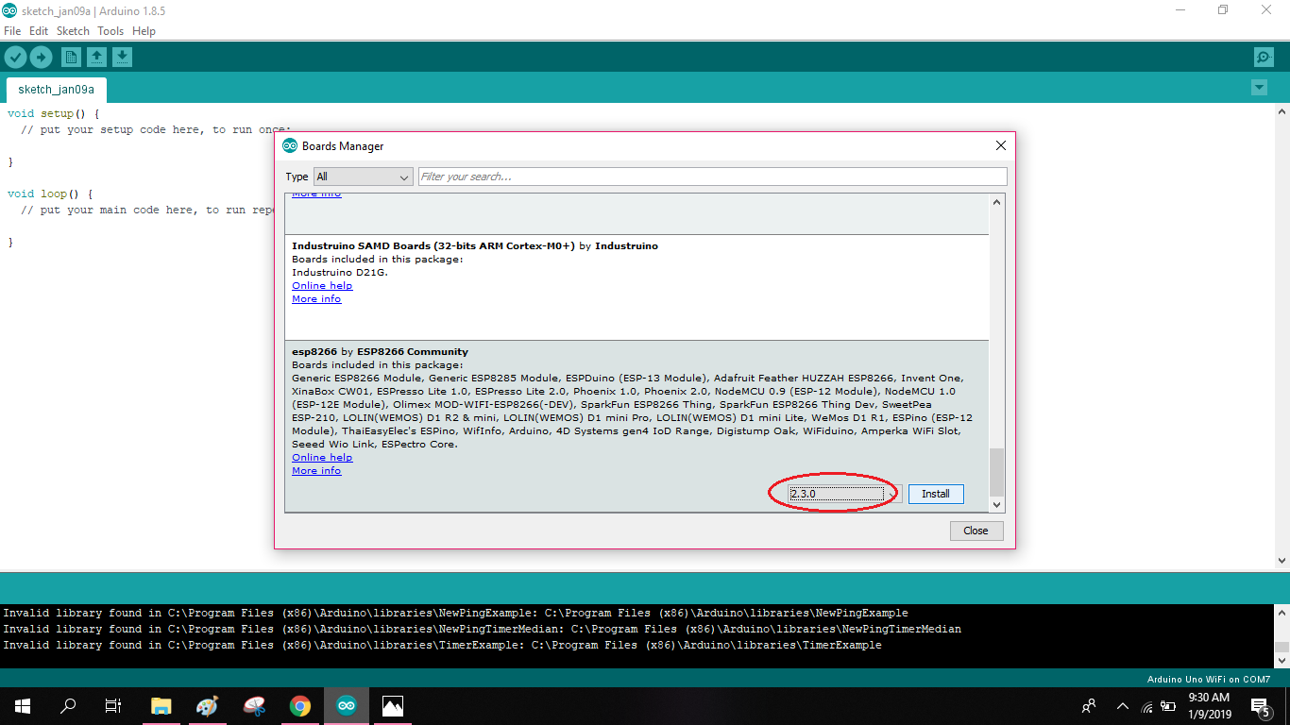The image size is (1290, 725).
Task: Click the Close button in Boards Manager
Action: [x=976, y=531]
